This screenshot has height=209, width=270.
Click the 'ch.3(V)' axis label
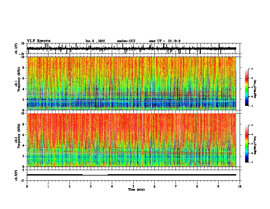[x=16, y=175]
